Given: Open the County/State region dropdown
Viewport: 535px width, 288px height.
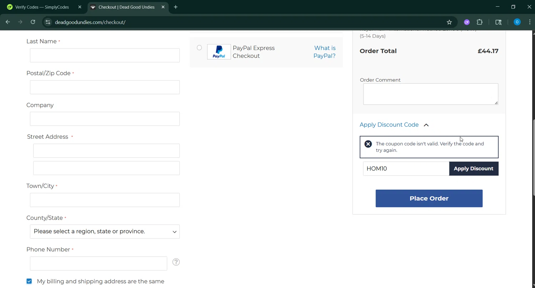Looking at the screenshot, I should coord(105,232).
